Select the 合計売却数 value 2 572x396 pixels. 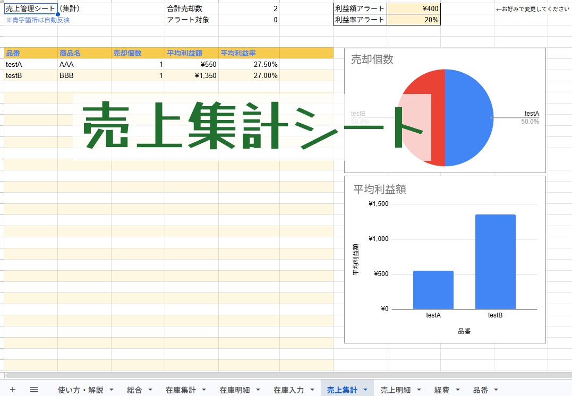pyautogui.click(x=249, y=8)
